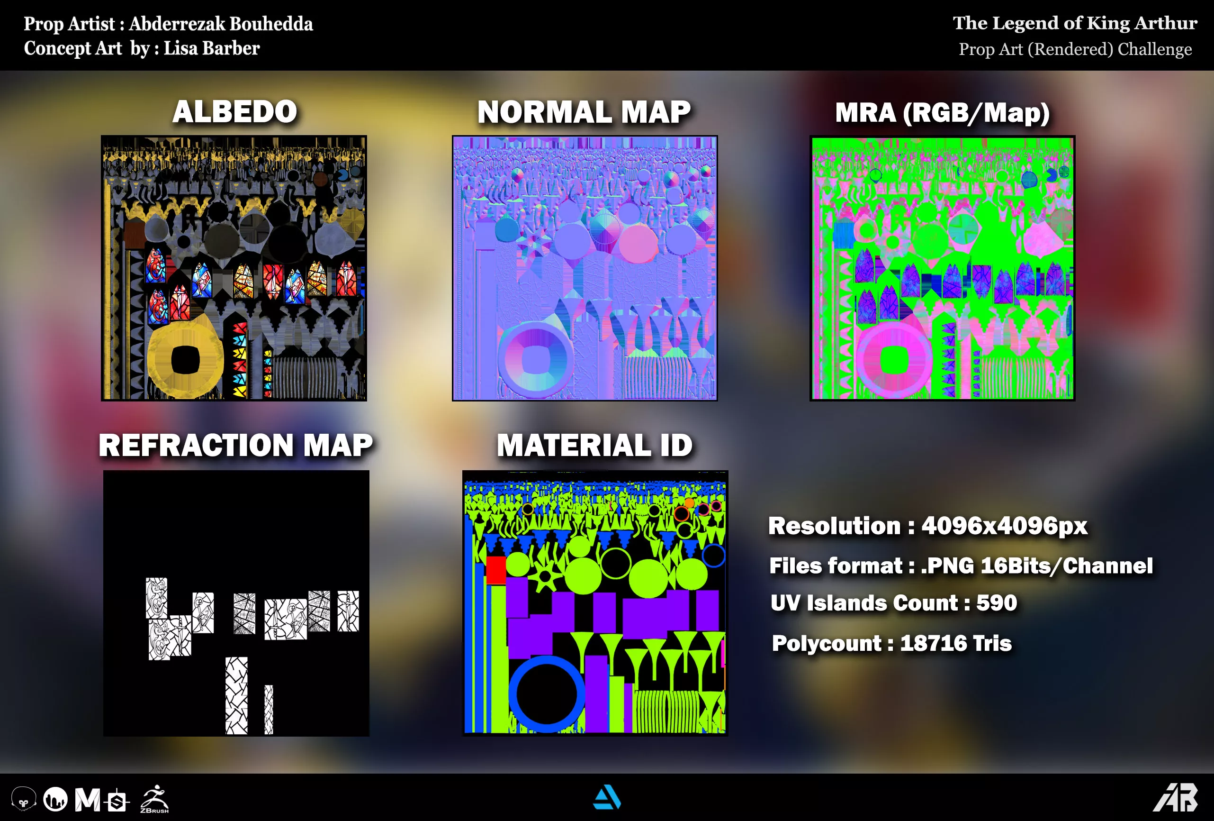Click the Marmoset Toolbag monkey skull logo
Viewport: 1214px width, 821px height.
point(24,799)
